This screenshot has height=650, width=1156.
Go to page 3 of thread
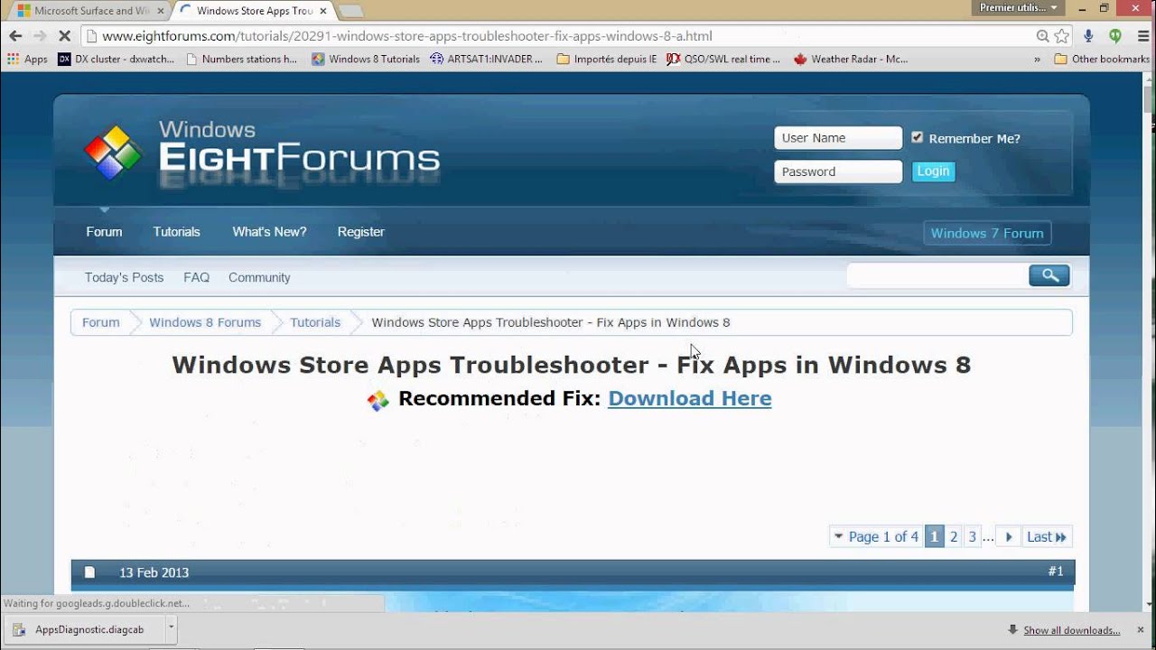point(973,536)
